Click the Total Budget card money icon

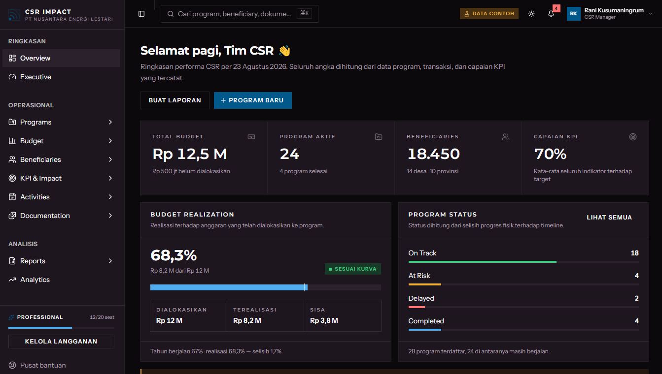tap(251, 137)
